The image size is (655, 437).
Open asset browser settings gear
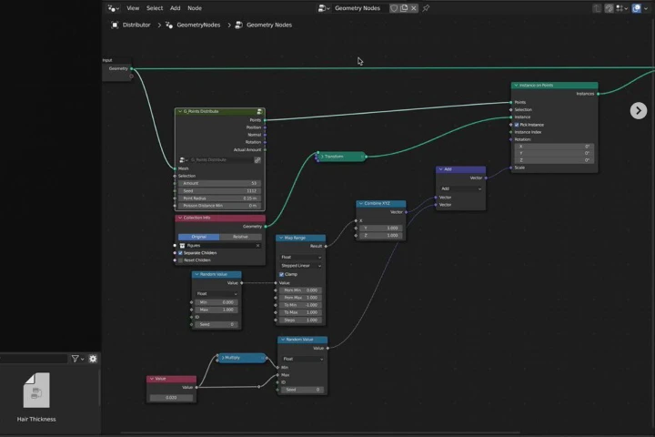(93, 359)
